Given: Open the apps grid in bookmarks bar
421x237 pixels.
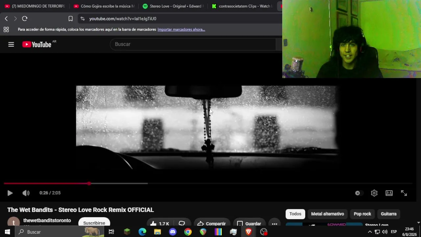Looking at the screenshot, I should [x=6, y=30].
